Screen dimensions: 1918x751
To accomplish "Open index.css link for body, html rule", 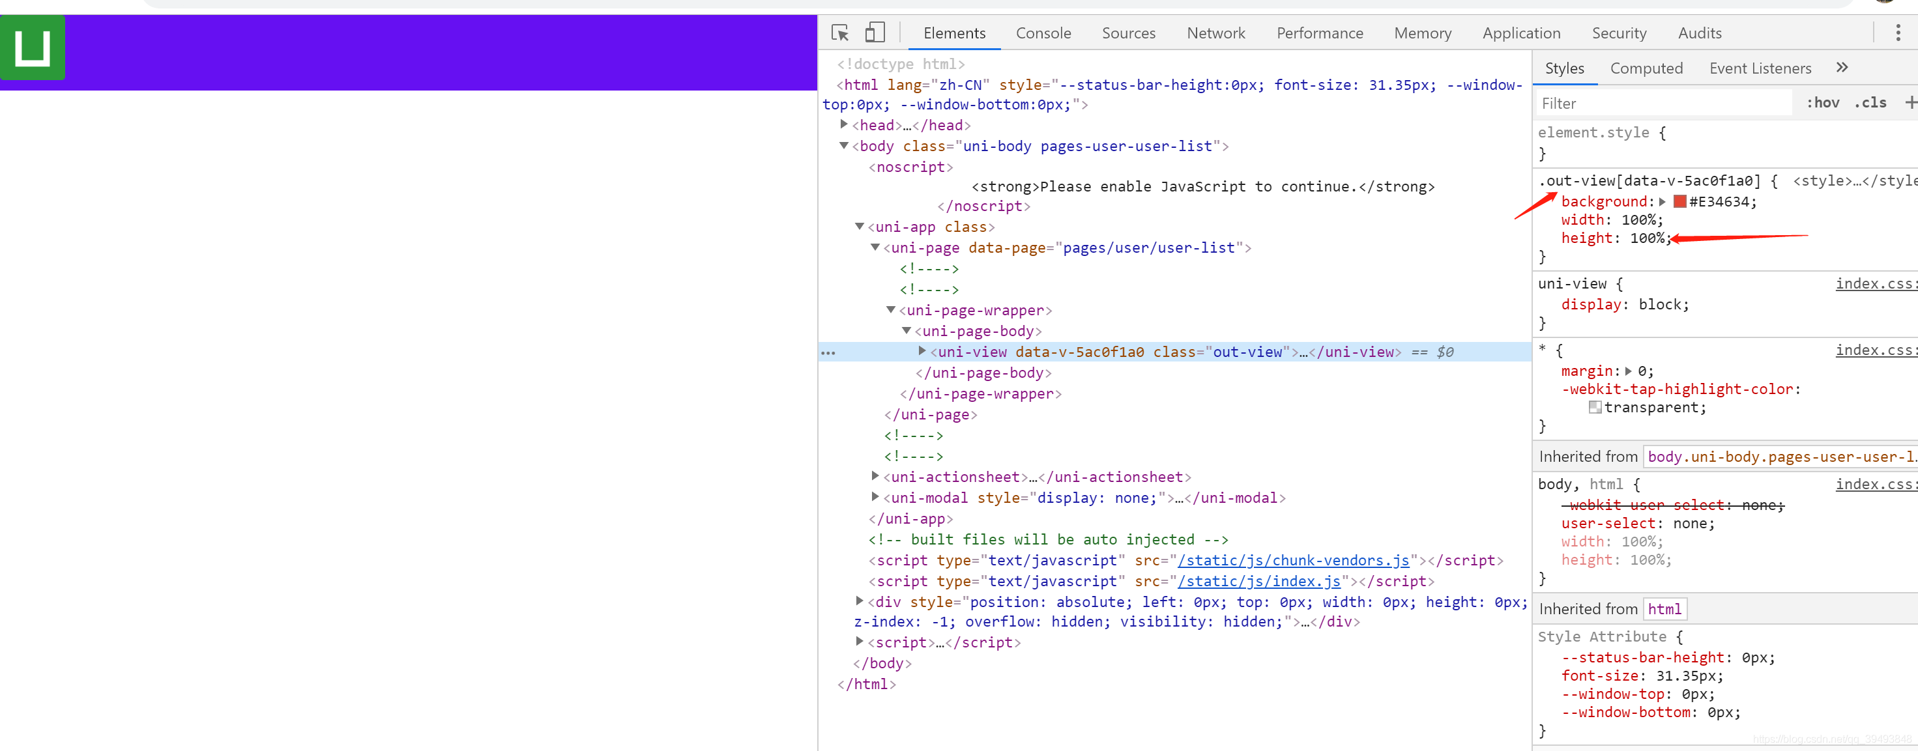I will [x=1876, y=484].
